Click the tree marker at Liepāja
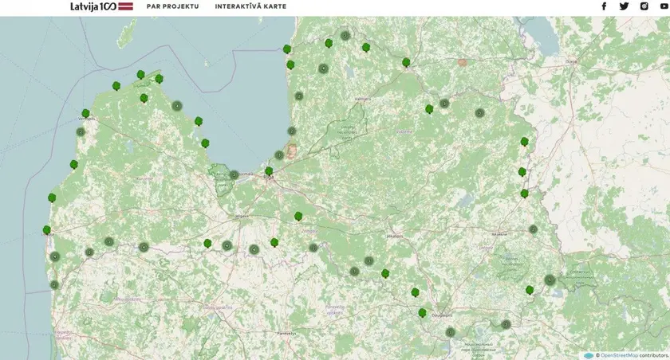The image size is (670, 360). coord(47,230)
